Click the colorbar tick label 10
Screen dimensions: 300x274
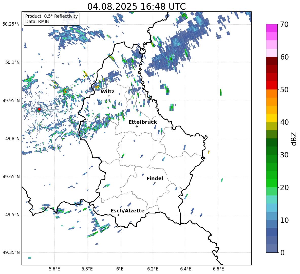(285, 220)
